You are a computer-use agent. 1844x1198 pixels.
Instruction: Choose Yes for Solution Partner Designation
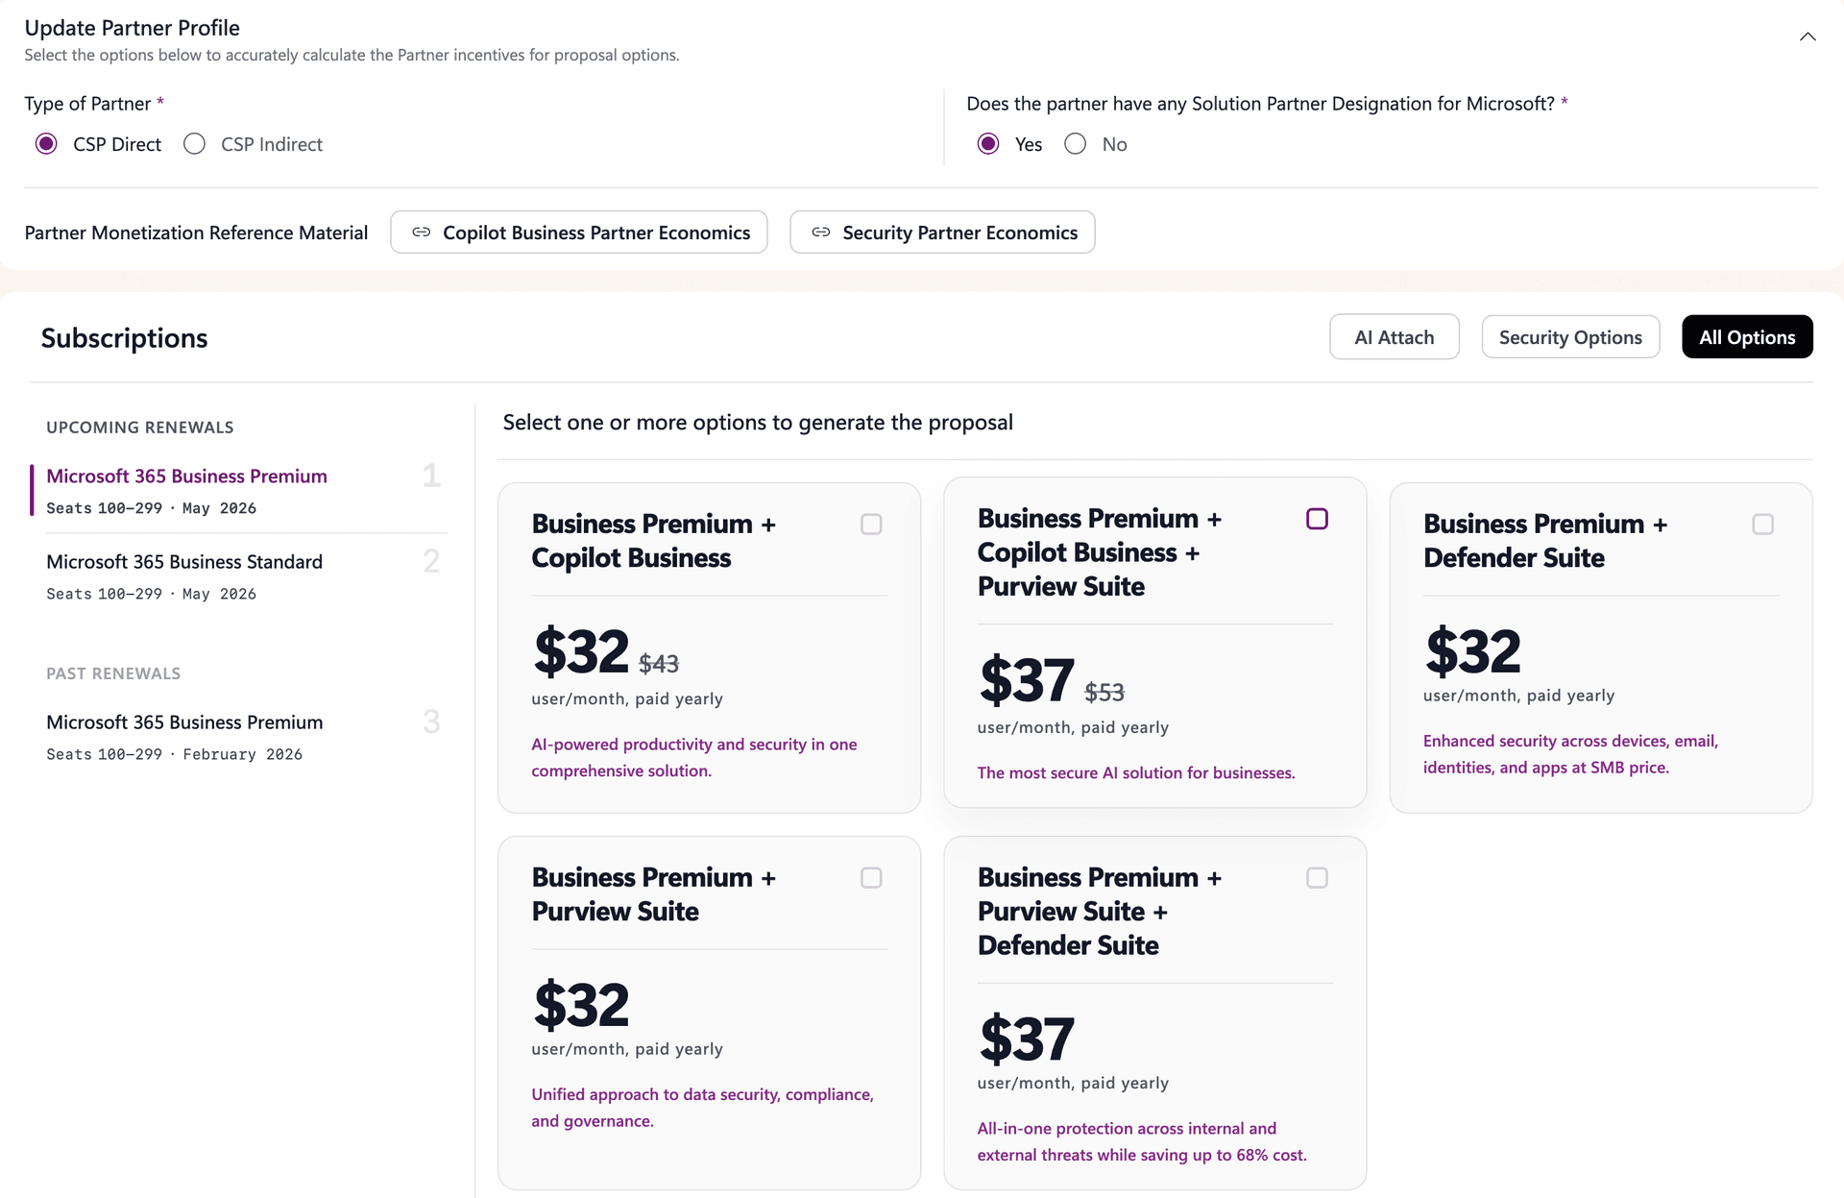tap(988, 144)
